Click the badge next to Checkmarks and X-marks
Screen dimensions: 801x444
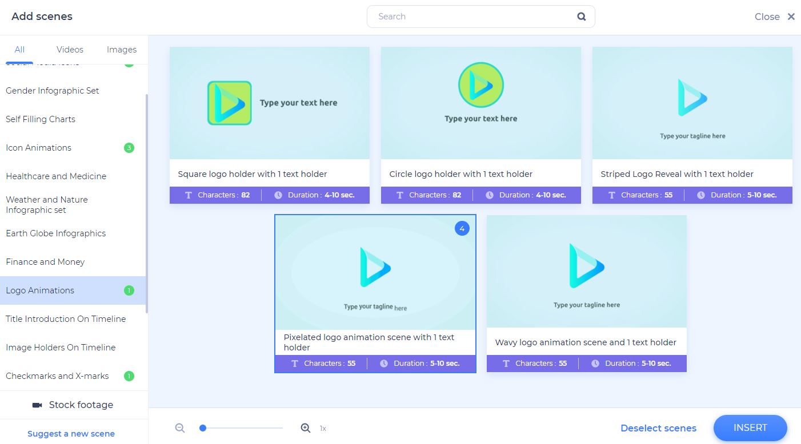tap(129, 376)
